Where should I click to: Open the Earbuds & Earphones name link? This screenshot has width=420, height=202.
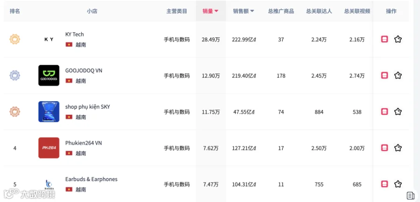[91, 179]
